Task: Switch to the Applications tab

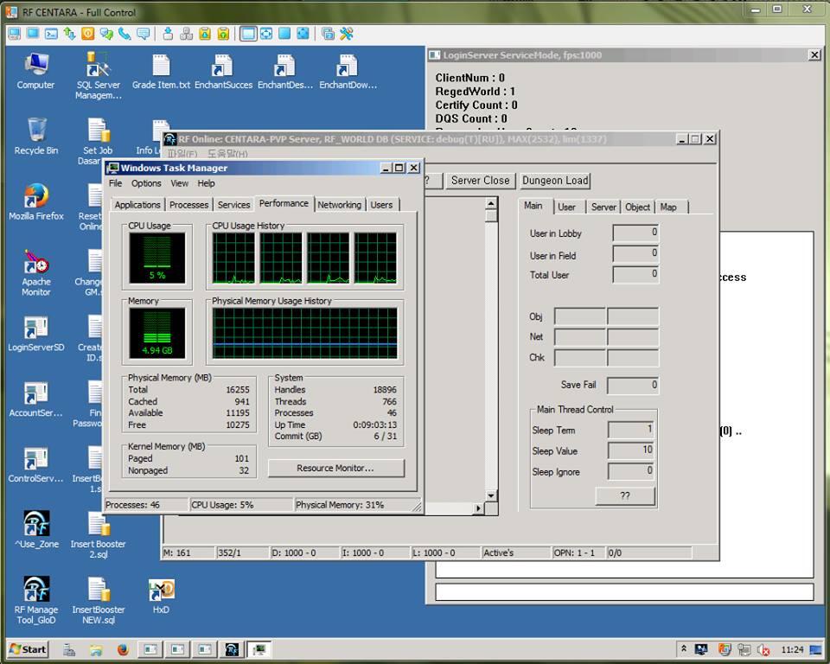Action: tap(137, 205)
